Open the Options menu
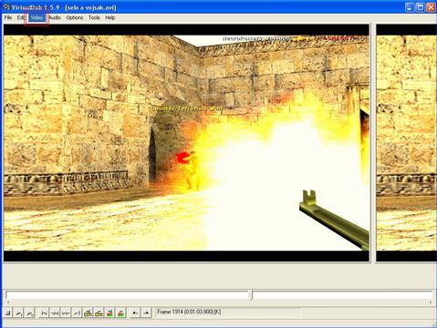 click(x=75, y=17)
